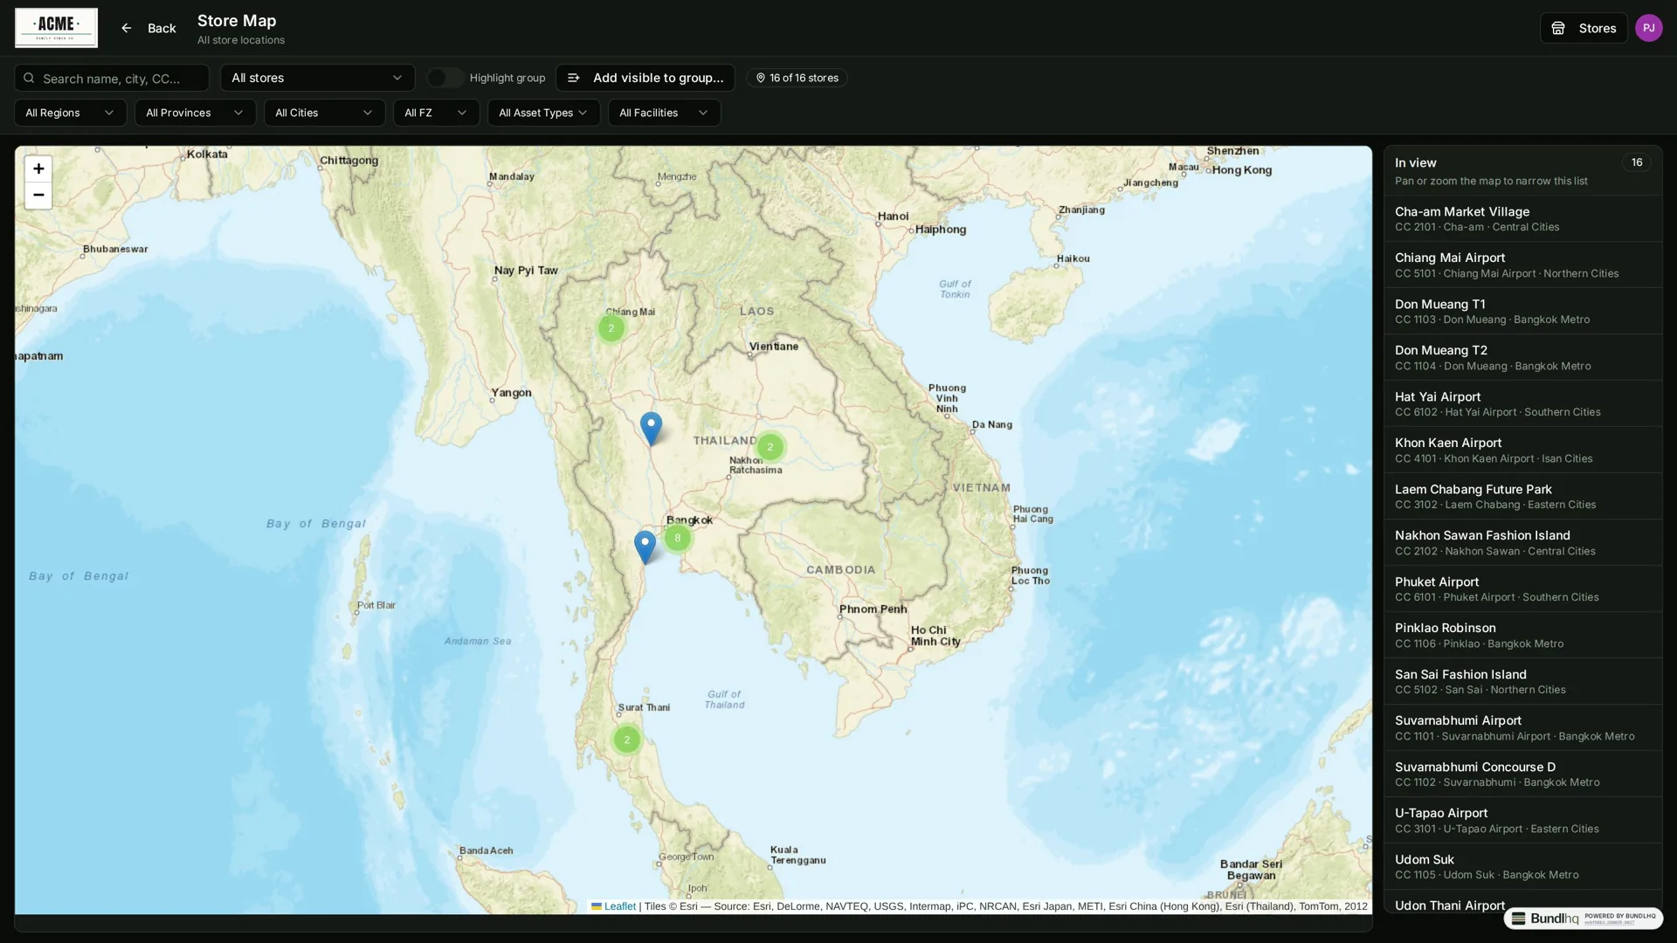This screenshot has height=943, width=1677.
Task: Select Pinklao Robinson store
Action: pyautogui.click(x=1522, y=635)
